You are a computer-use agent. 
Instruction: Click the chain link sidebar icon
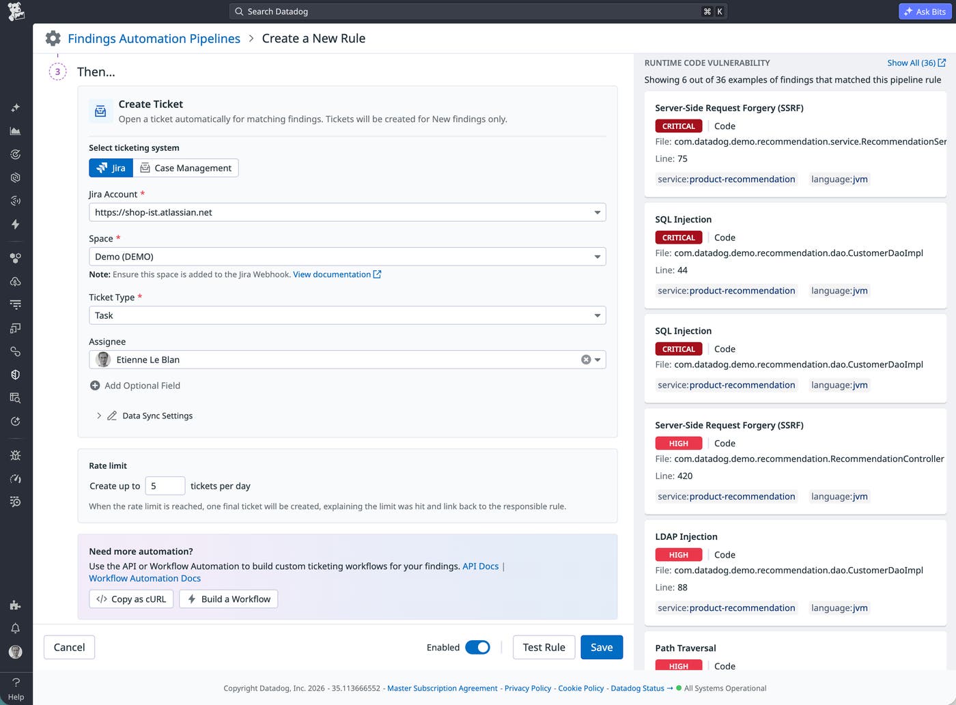click(16, 351)
